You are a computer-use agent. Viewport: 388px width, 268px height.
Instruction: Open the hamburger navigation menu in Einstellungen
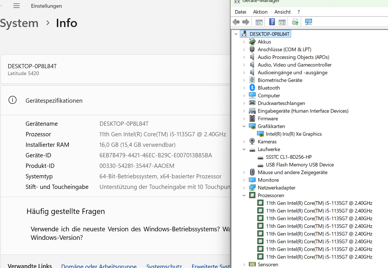pyautogui.click(x=16, y=6)
